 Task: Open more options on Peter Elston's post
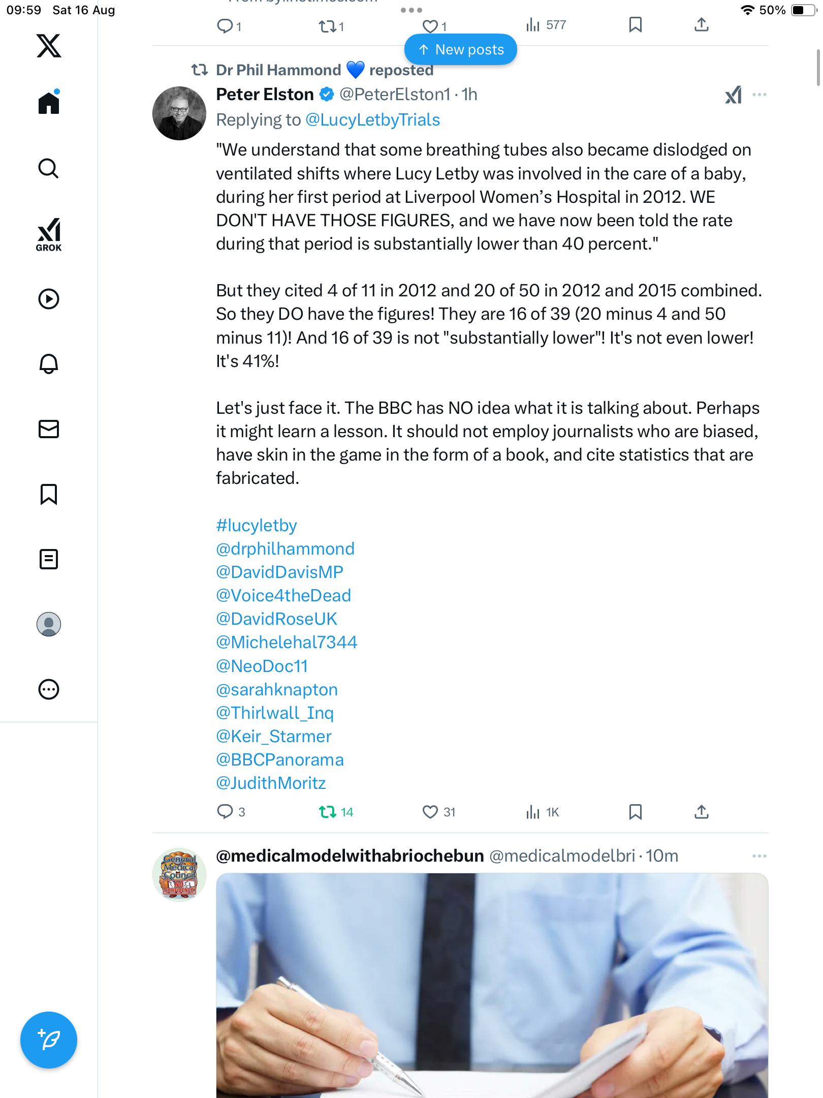(759, 95)
